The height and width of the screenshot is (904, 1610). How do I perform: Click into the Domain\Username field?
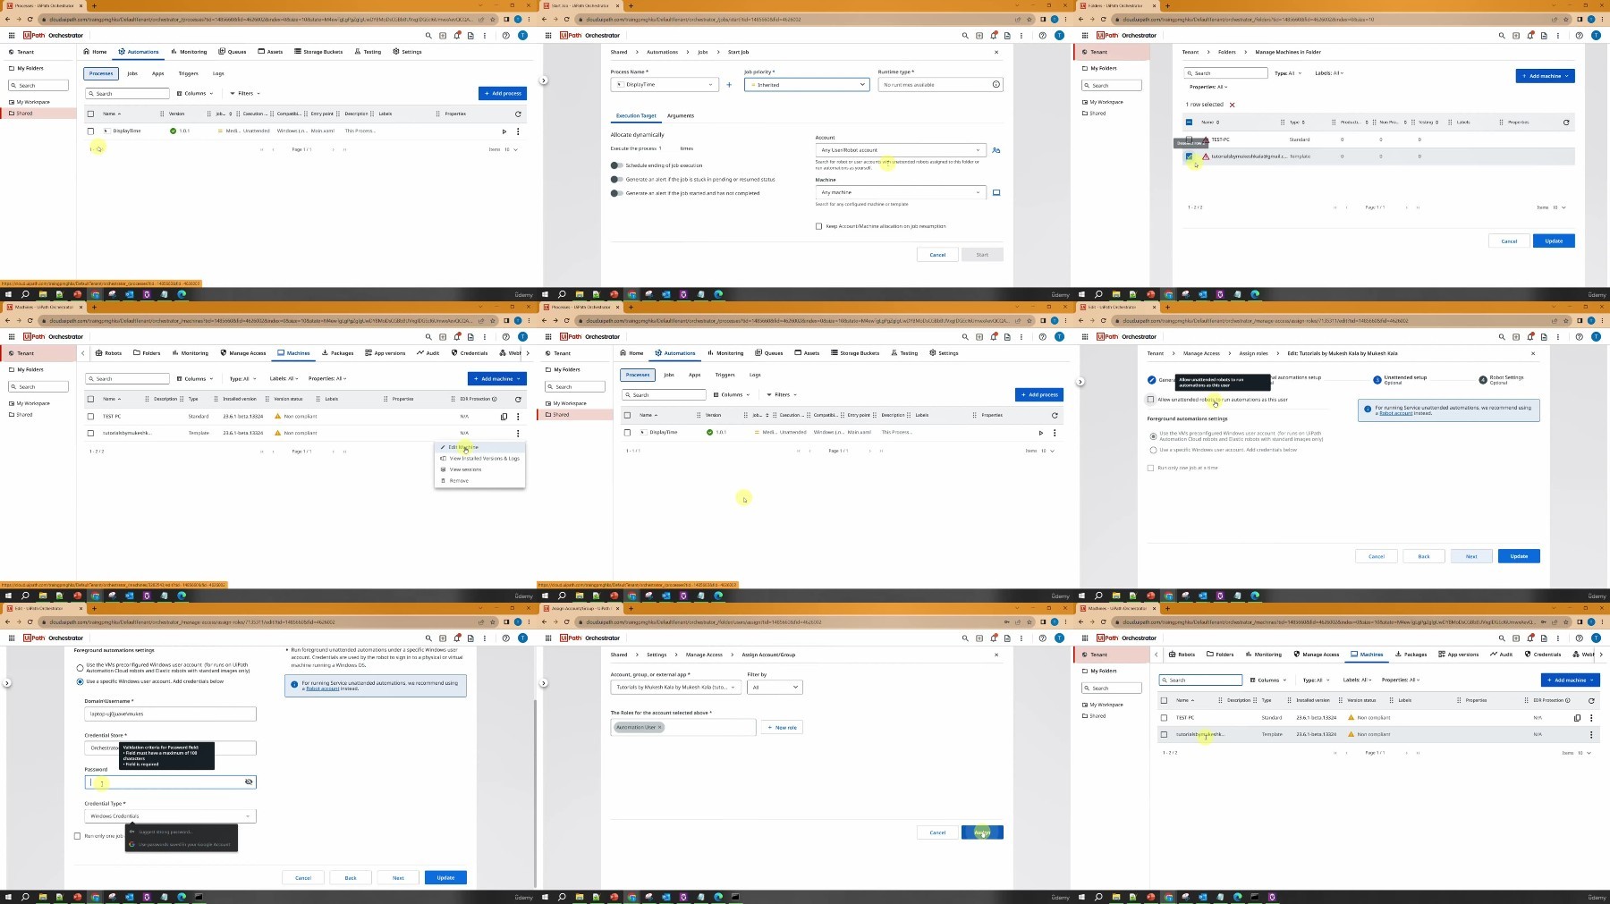pos(170,714)
